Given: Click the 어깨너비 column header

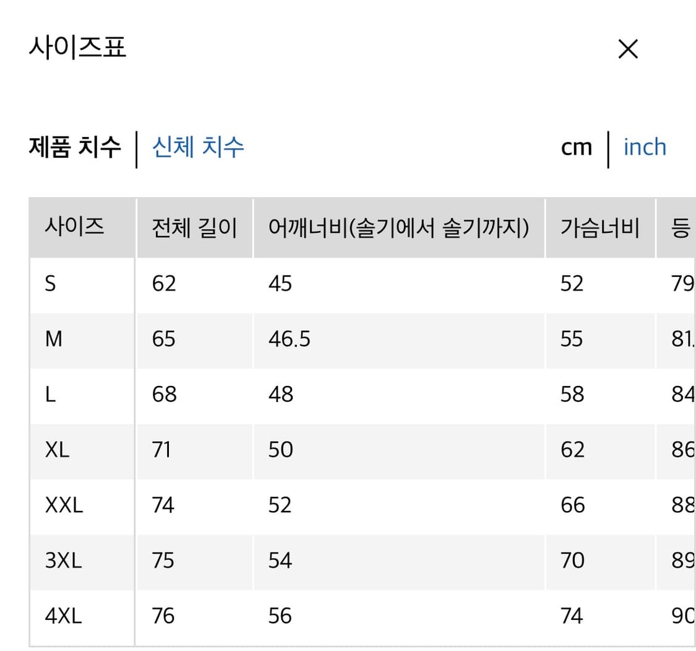Looking at the screenshot, I should 398,227.
